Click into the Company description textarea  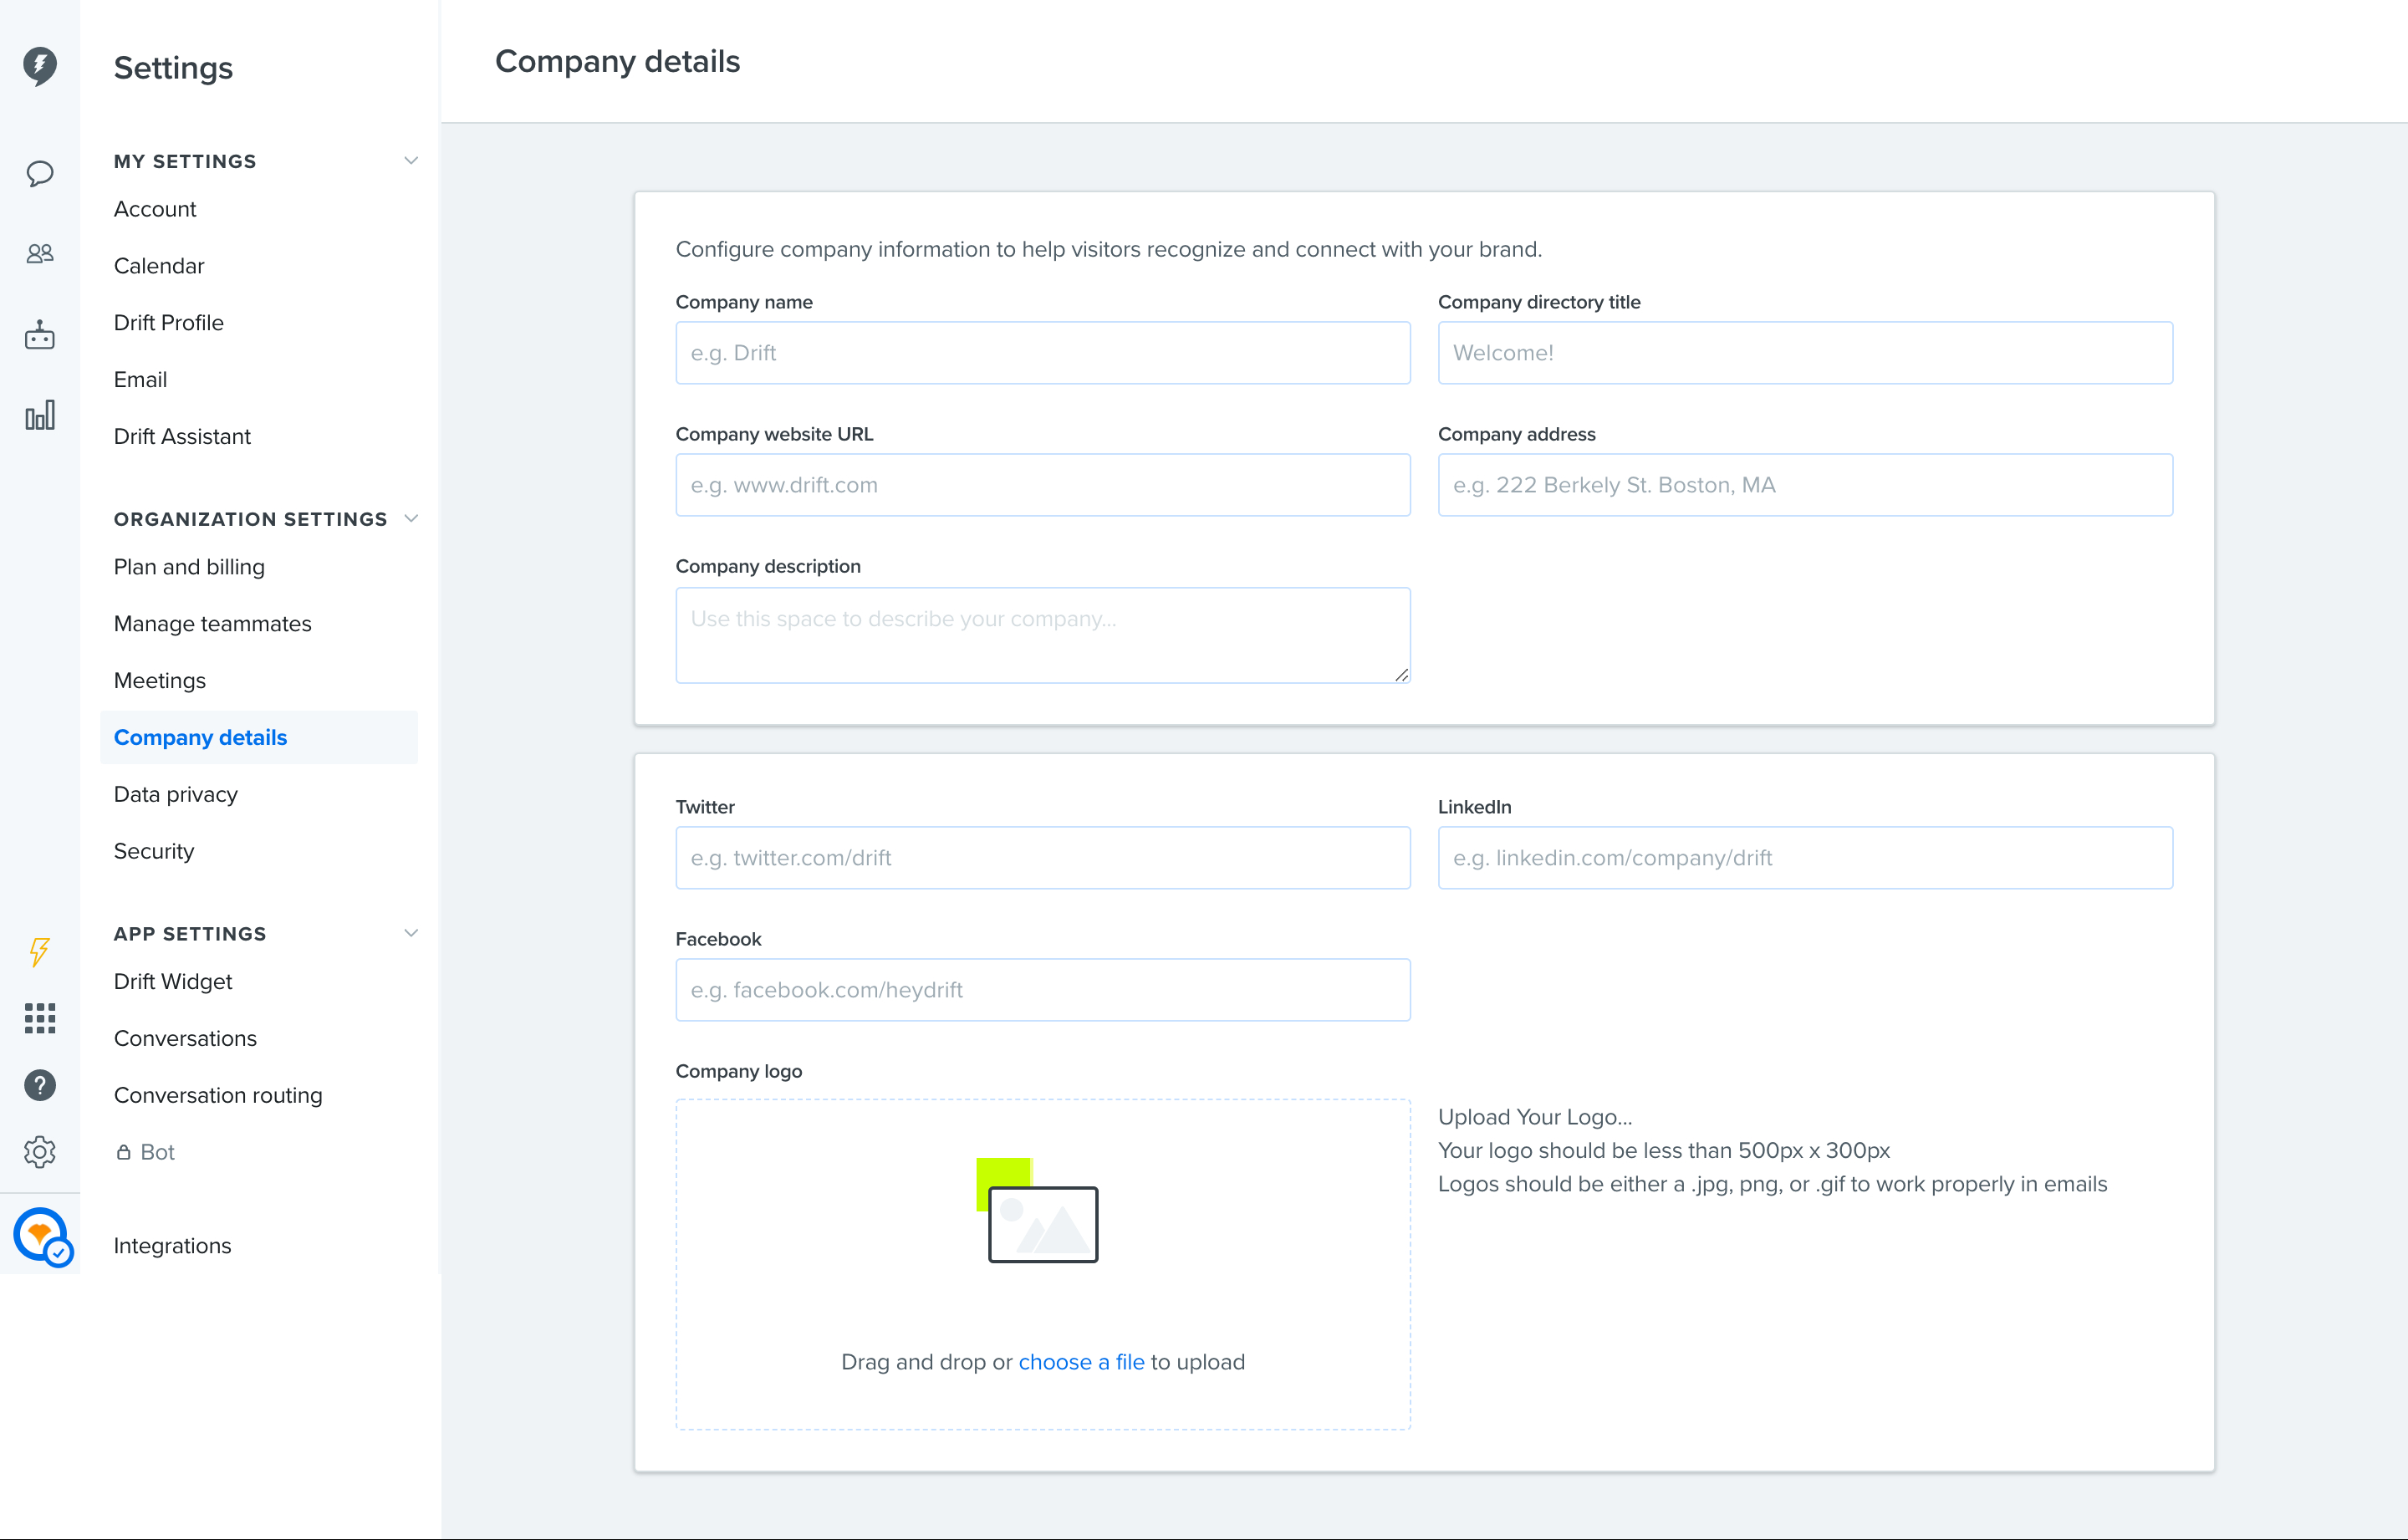point(1043,636)
